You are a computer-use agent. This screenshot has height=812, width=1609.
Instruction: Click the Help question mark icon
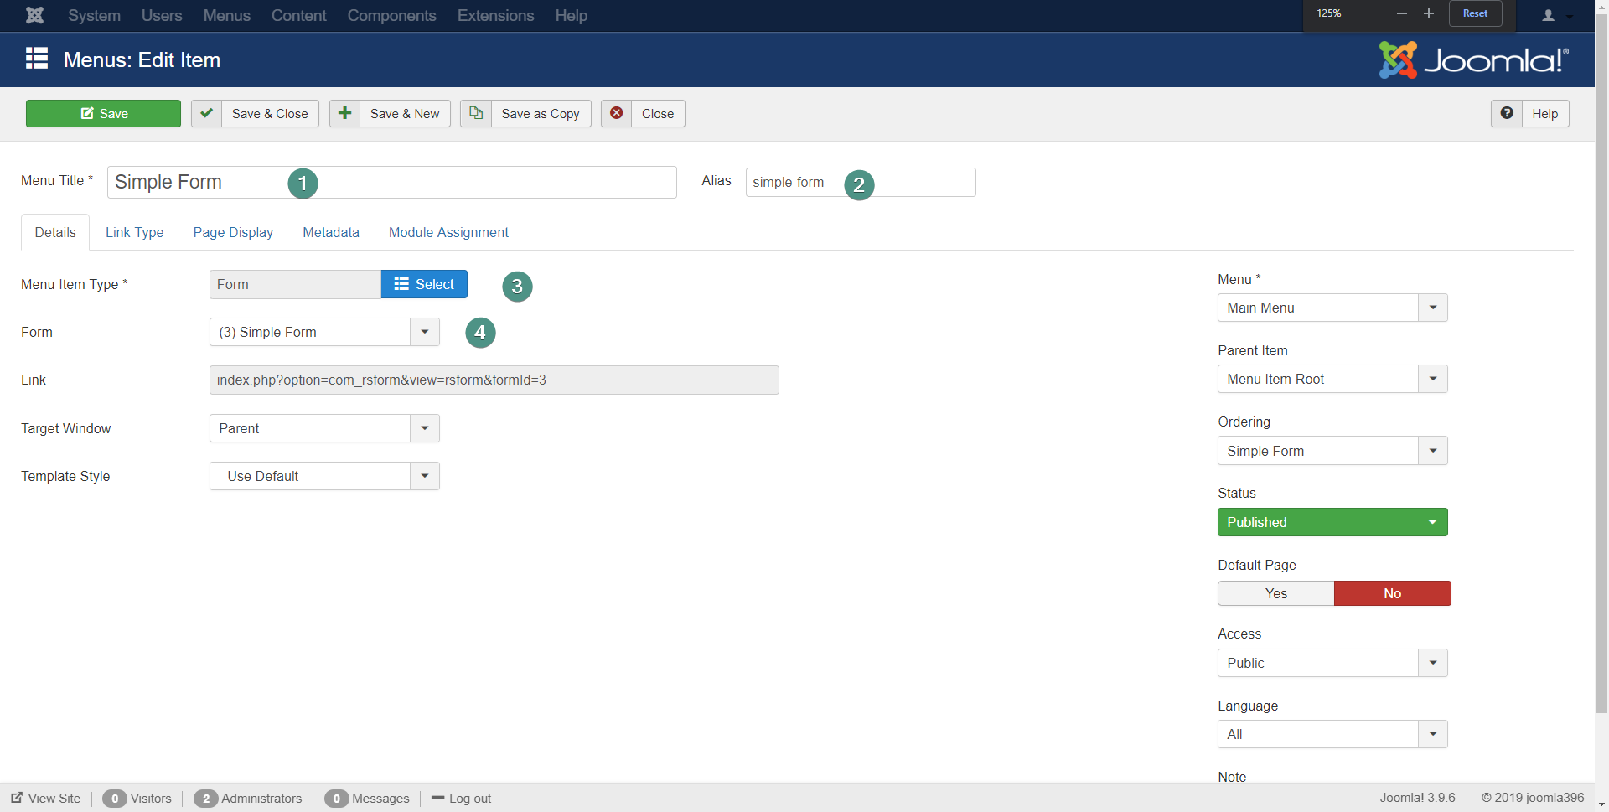[1506, 113]
